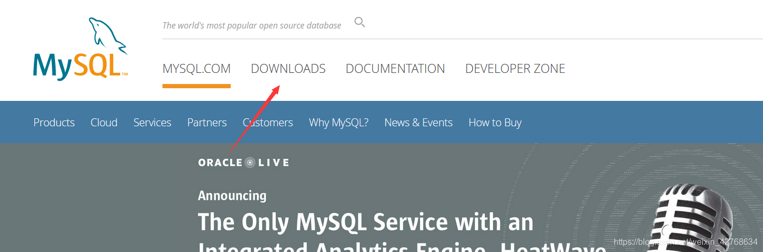This screenshot has width=763, height=252.
Task: Open the Cloud menu item
Action: tap(104, 123)
